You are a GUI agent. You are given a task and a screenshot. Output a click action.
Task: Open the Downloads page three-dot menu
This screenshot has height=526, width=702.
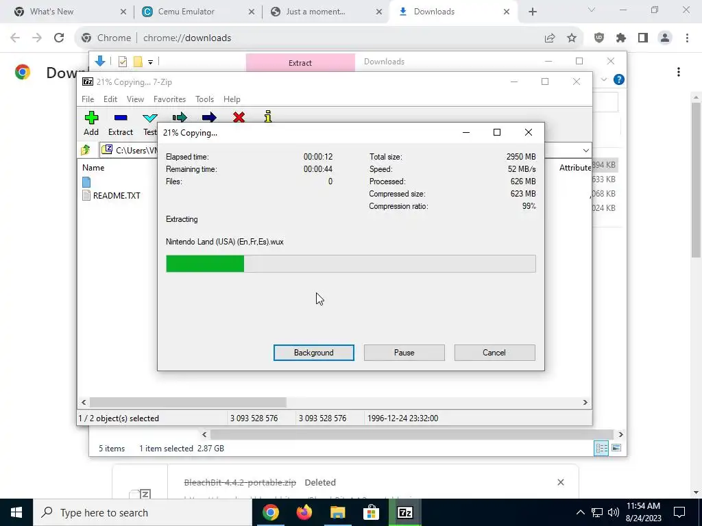coord(679,72)
